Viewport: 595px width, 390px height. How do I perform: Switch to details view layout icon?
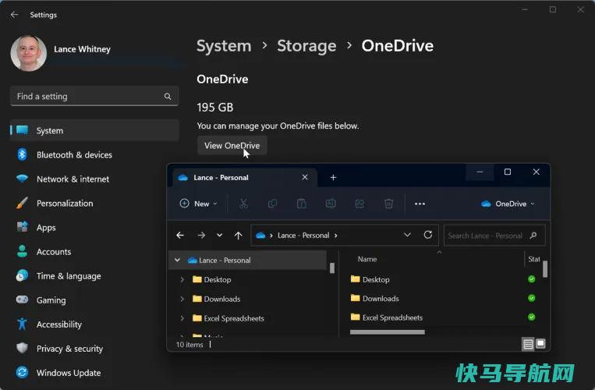[x=528, y=344]
